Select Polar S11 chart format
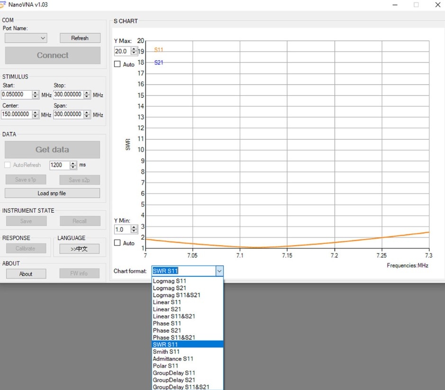The width and height of the screenshot is (445, 390). [165, 366]
